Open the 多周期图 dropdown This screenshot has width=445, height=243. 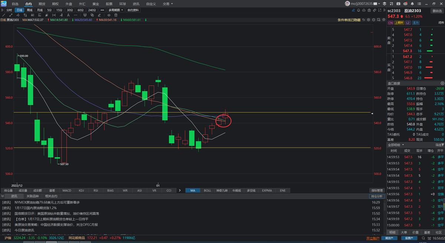pos(116,10)
